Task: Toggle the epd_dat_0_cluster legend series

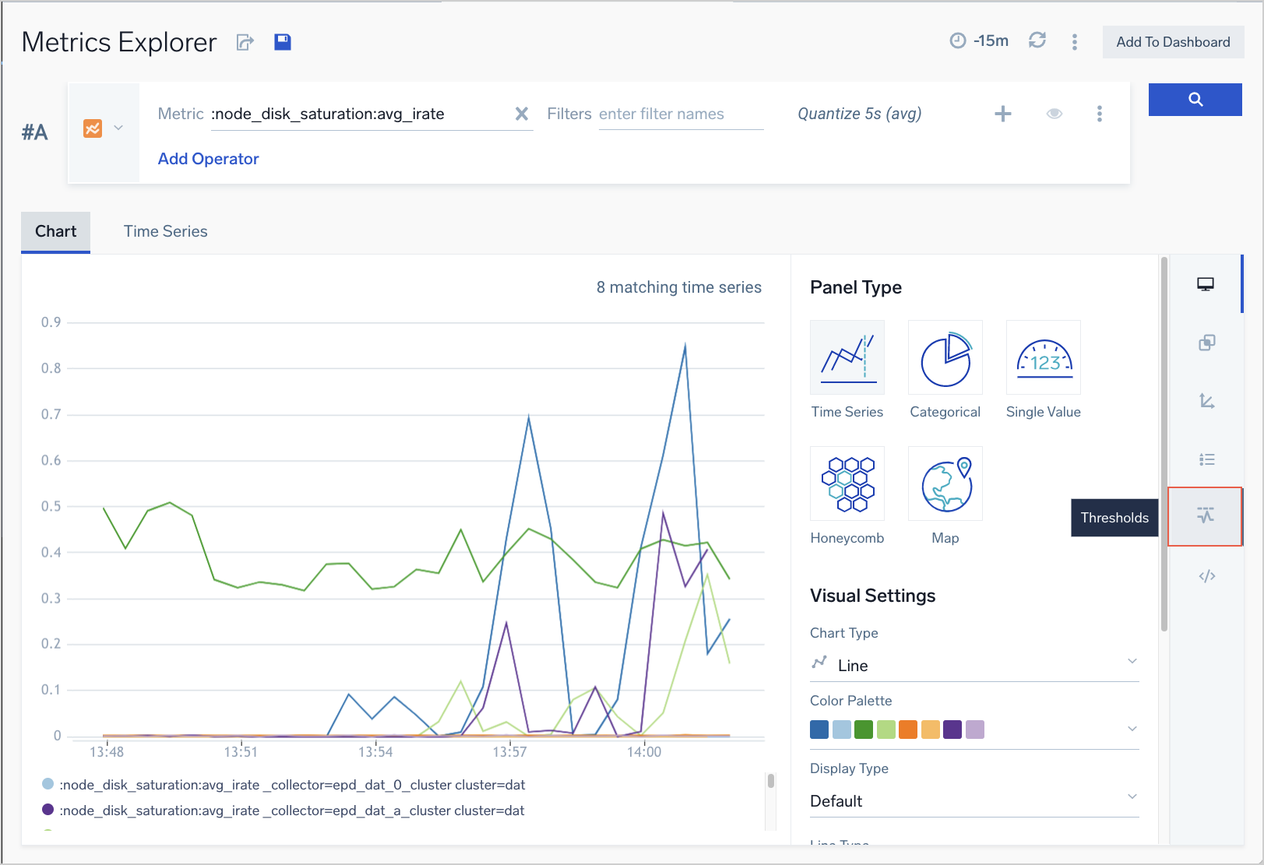Action: 292,785
